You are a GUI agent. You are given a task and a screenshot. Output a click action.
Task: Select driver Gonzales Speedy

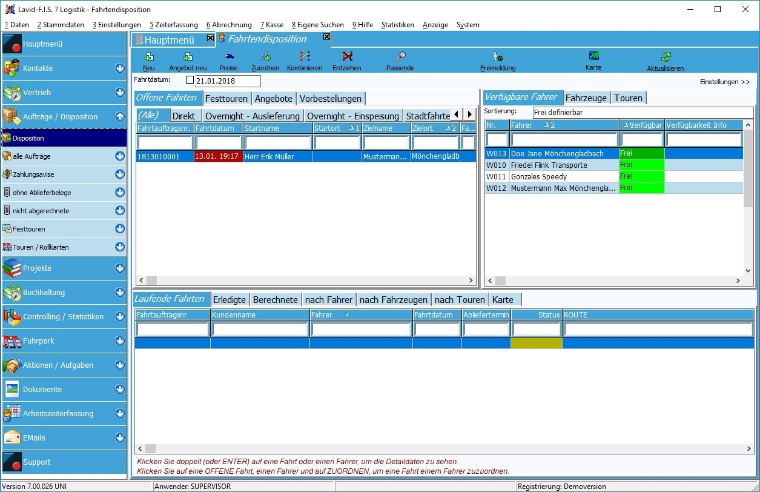point(614,176)
